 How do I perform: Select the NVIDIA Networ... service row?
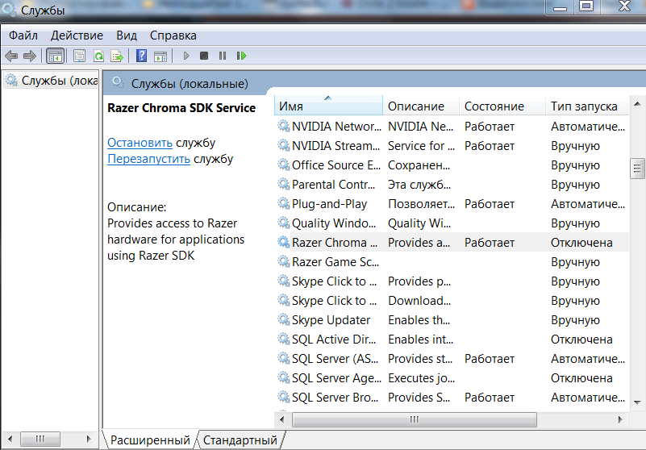[452, 126]
